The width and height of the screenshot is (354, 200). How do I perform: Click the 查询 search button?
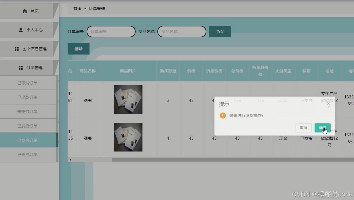click(220, 32)
